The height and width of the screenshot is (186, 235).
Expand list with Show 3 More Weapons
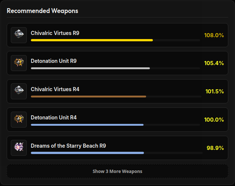(x=117, y=171)
